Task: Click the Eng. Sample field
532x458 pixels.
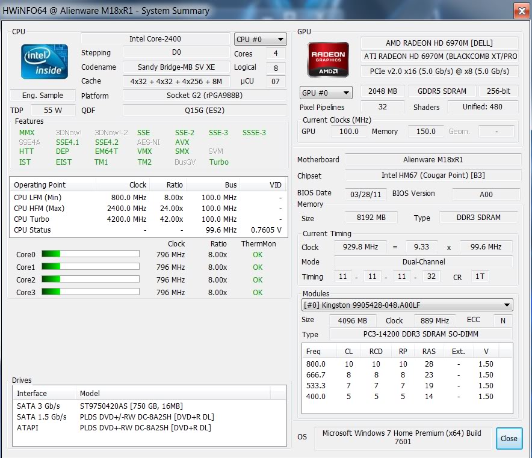Action: coord(42,96)
